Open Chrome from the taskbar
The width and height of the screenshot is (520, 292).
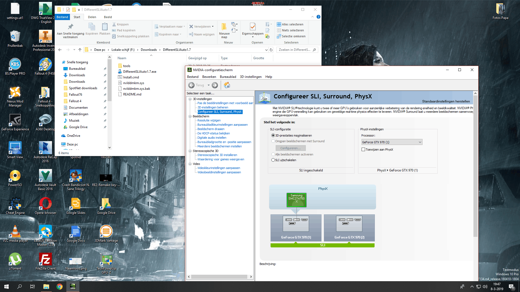(60, 287)
